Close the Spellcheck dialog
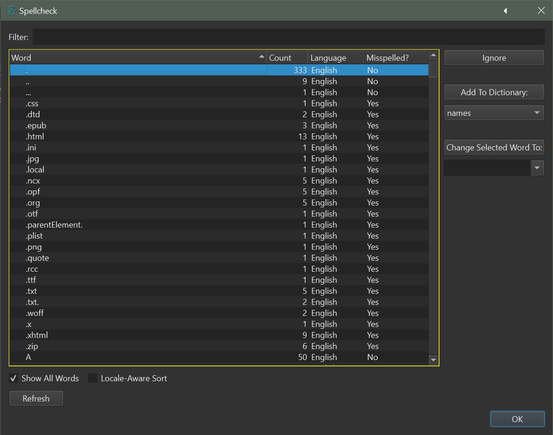The image size is (553, 435). 541,11
